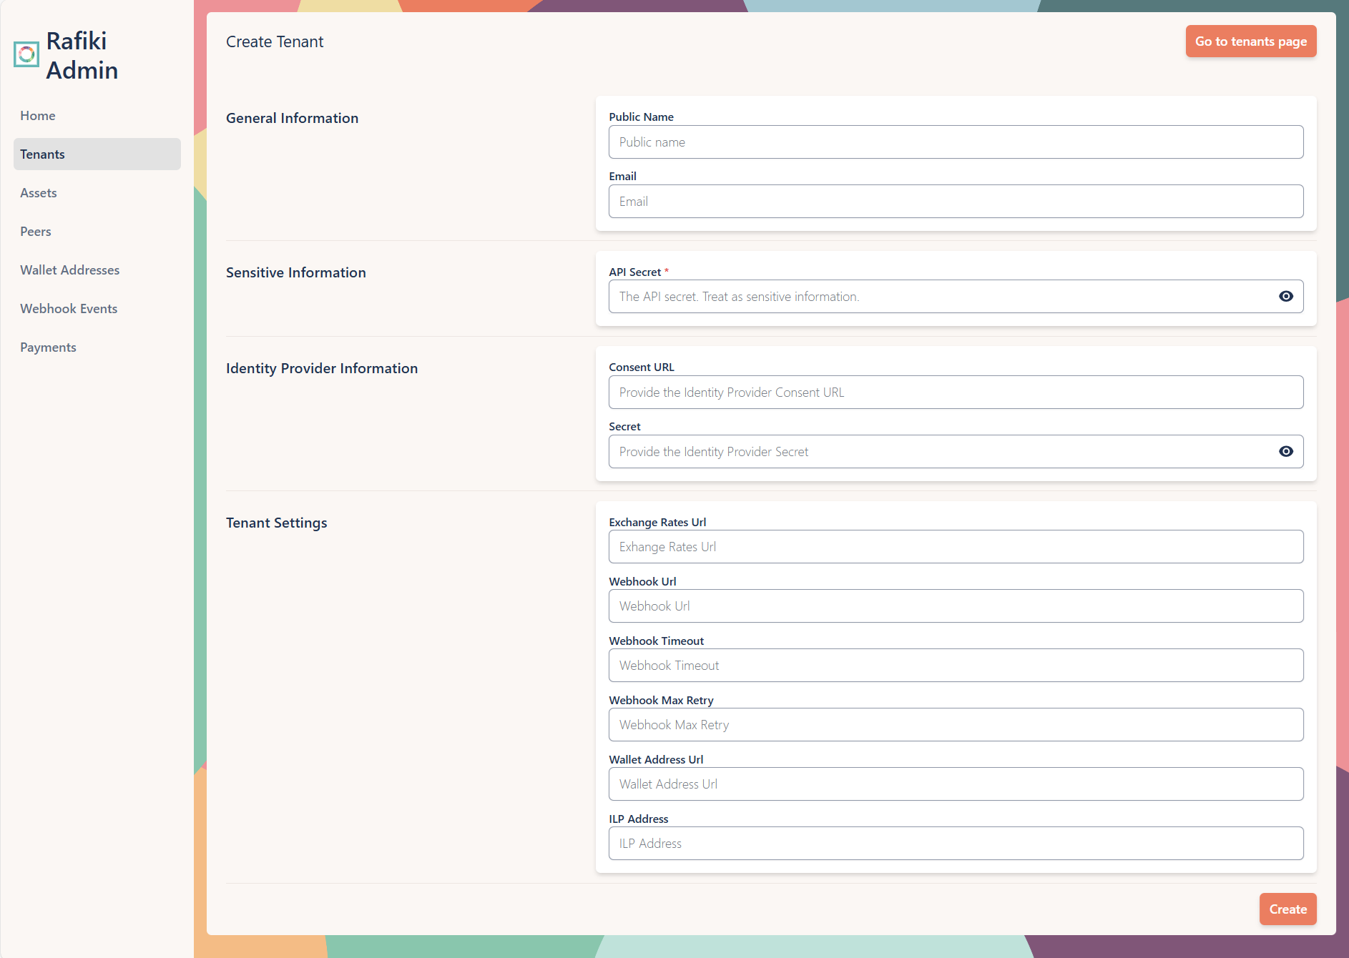
Task: Click the Rafiki Admin logo icon
Action: tap(26, 53)
